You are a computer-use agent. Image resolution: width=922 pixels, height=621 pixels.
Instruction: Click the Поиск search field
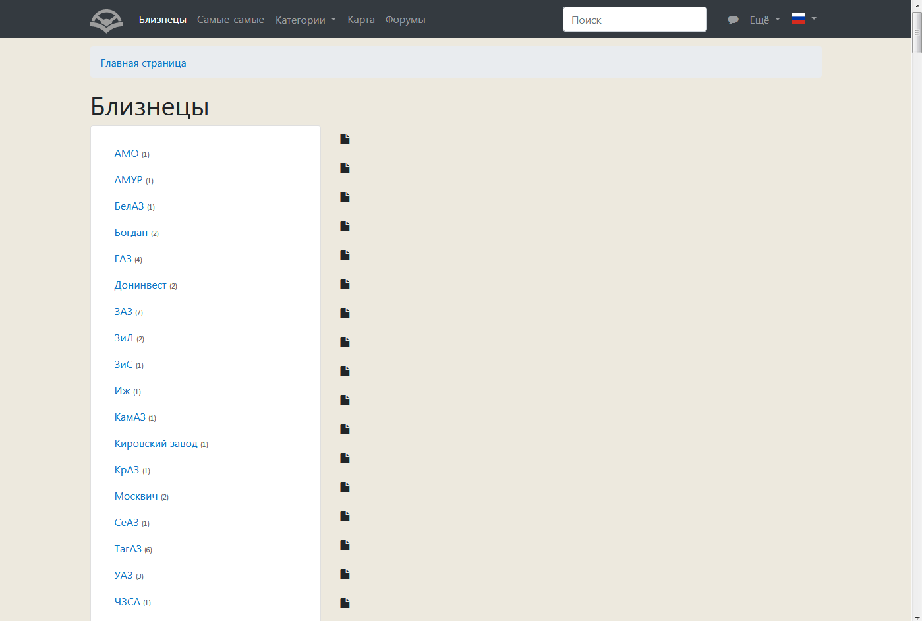pos(635,19)
